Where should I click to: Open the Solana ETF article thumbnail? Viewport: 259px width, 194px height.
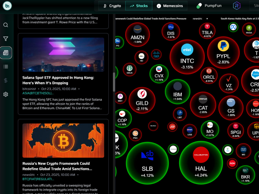pos(63,55)
